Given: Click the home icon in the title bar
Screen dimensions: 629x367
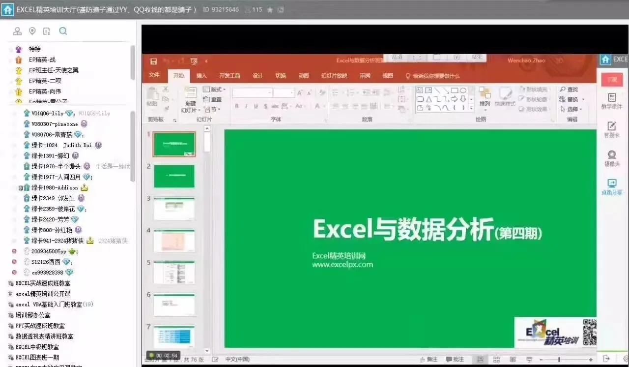Looking at the screenshot, I should (x=7, y=9).
